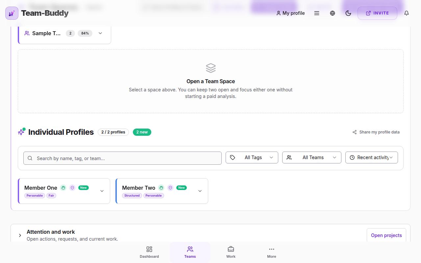The image size is (421, 263).
Task: Click the INVITE button
Action: tap(377, 13)
